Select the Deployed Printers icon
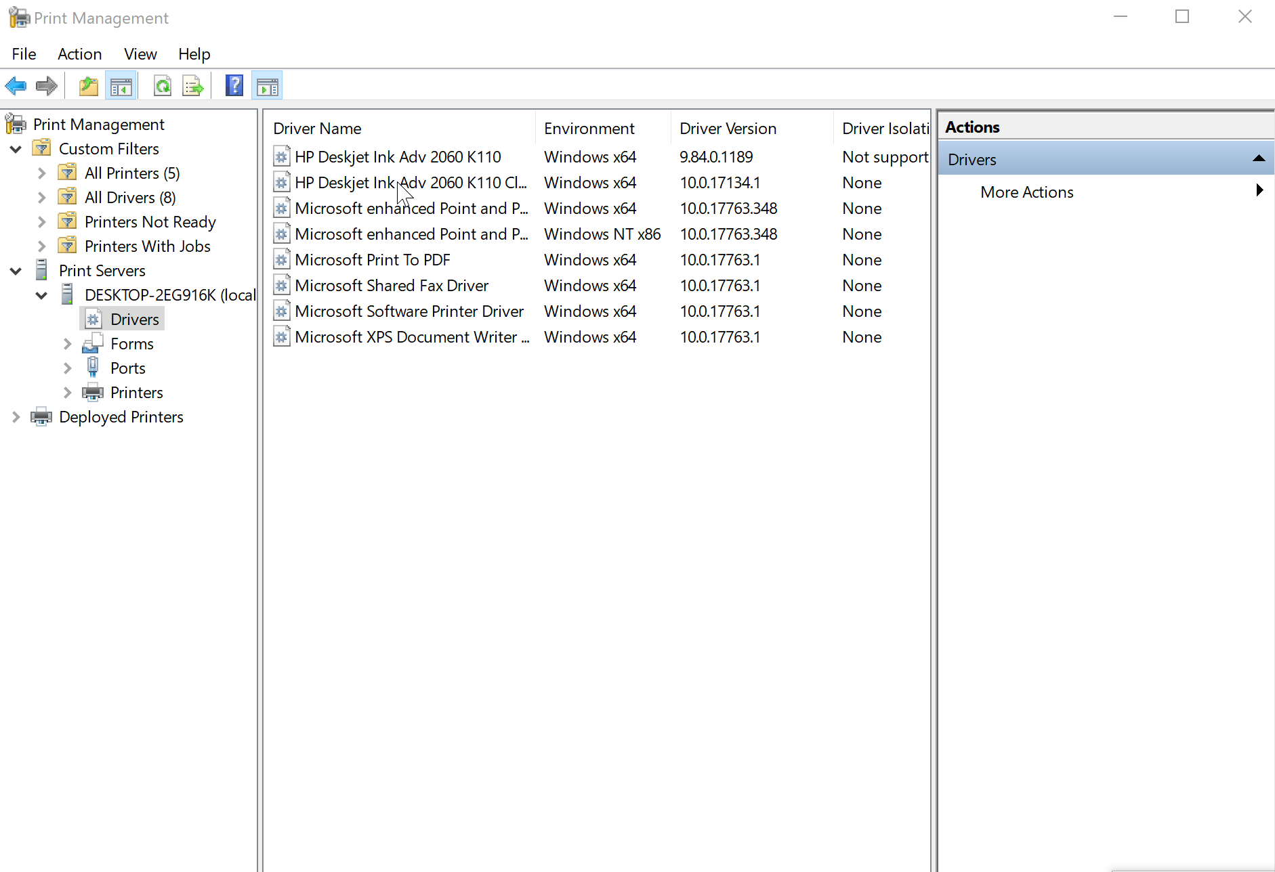This screenshot has height=872, width=1275. pyautogui.click(x=41, y=416)
